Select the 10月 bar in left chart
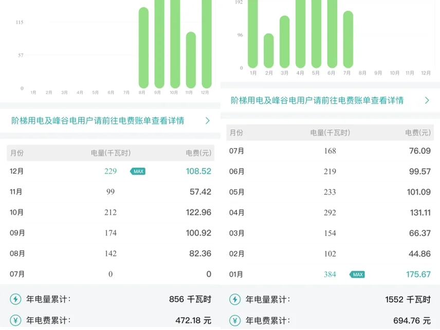Image resolution: width=440 pixels, height=330 pixels. tap(175, 44)
